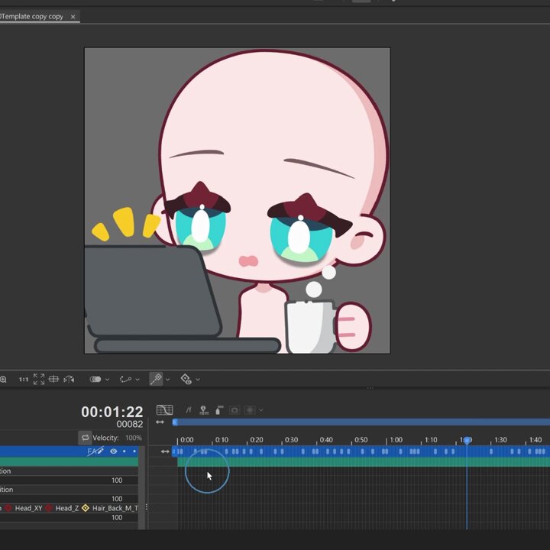Click the 0:30 mark on the timeline ruler
550x550 pixels.
pos(291,440)
